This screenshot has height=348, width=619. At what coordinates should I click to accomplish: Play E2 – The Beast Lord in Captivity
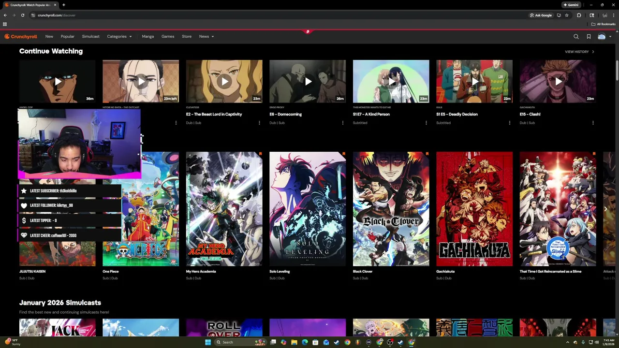point(224,81)
